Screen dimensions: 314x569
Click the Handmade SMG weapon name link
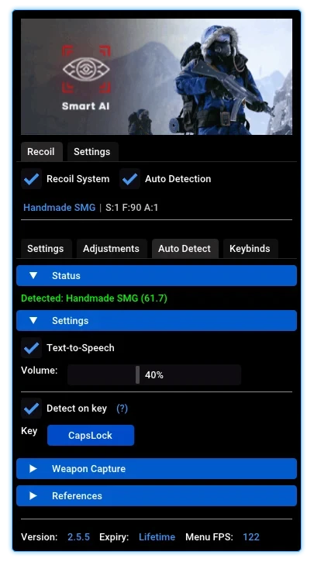59,208
